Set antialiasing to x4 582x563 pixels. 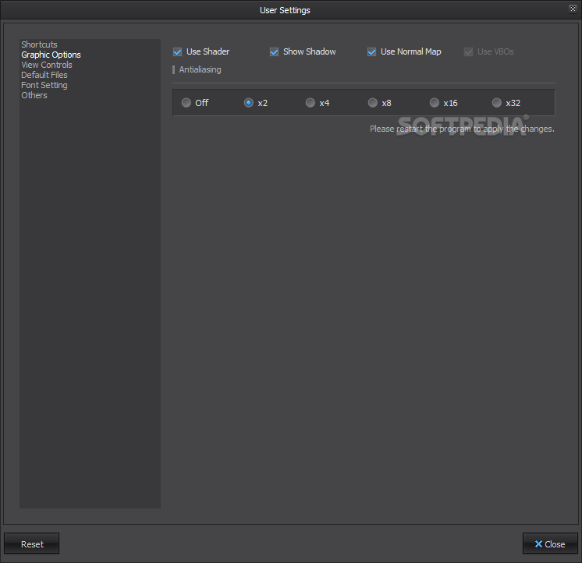tap(310, 103)
